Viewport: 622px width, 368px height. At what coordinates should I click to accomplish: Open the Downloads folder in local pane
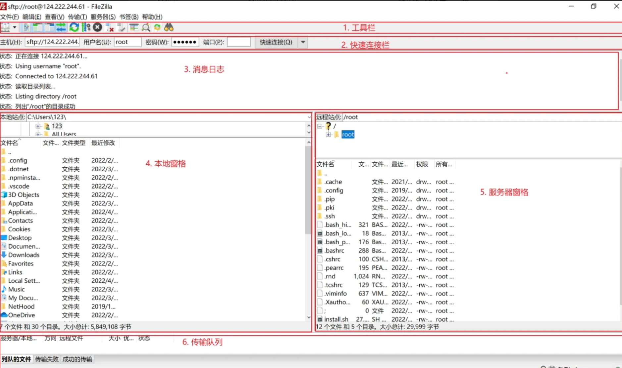tap(23, 255)
